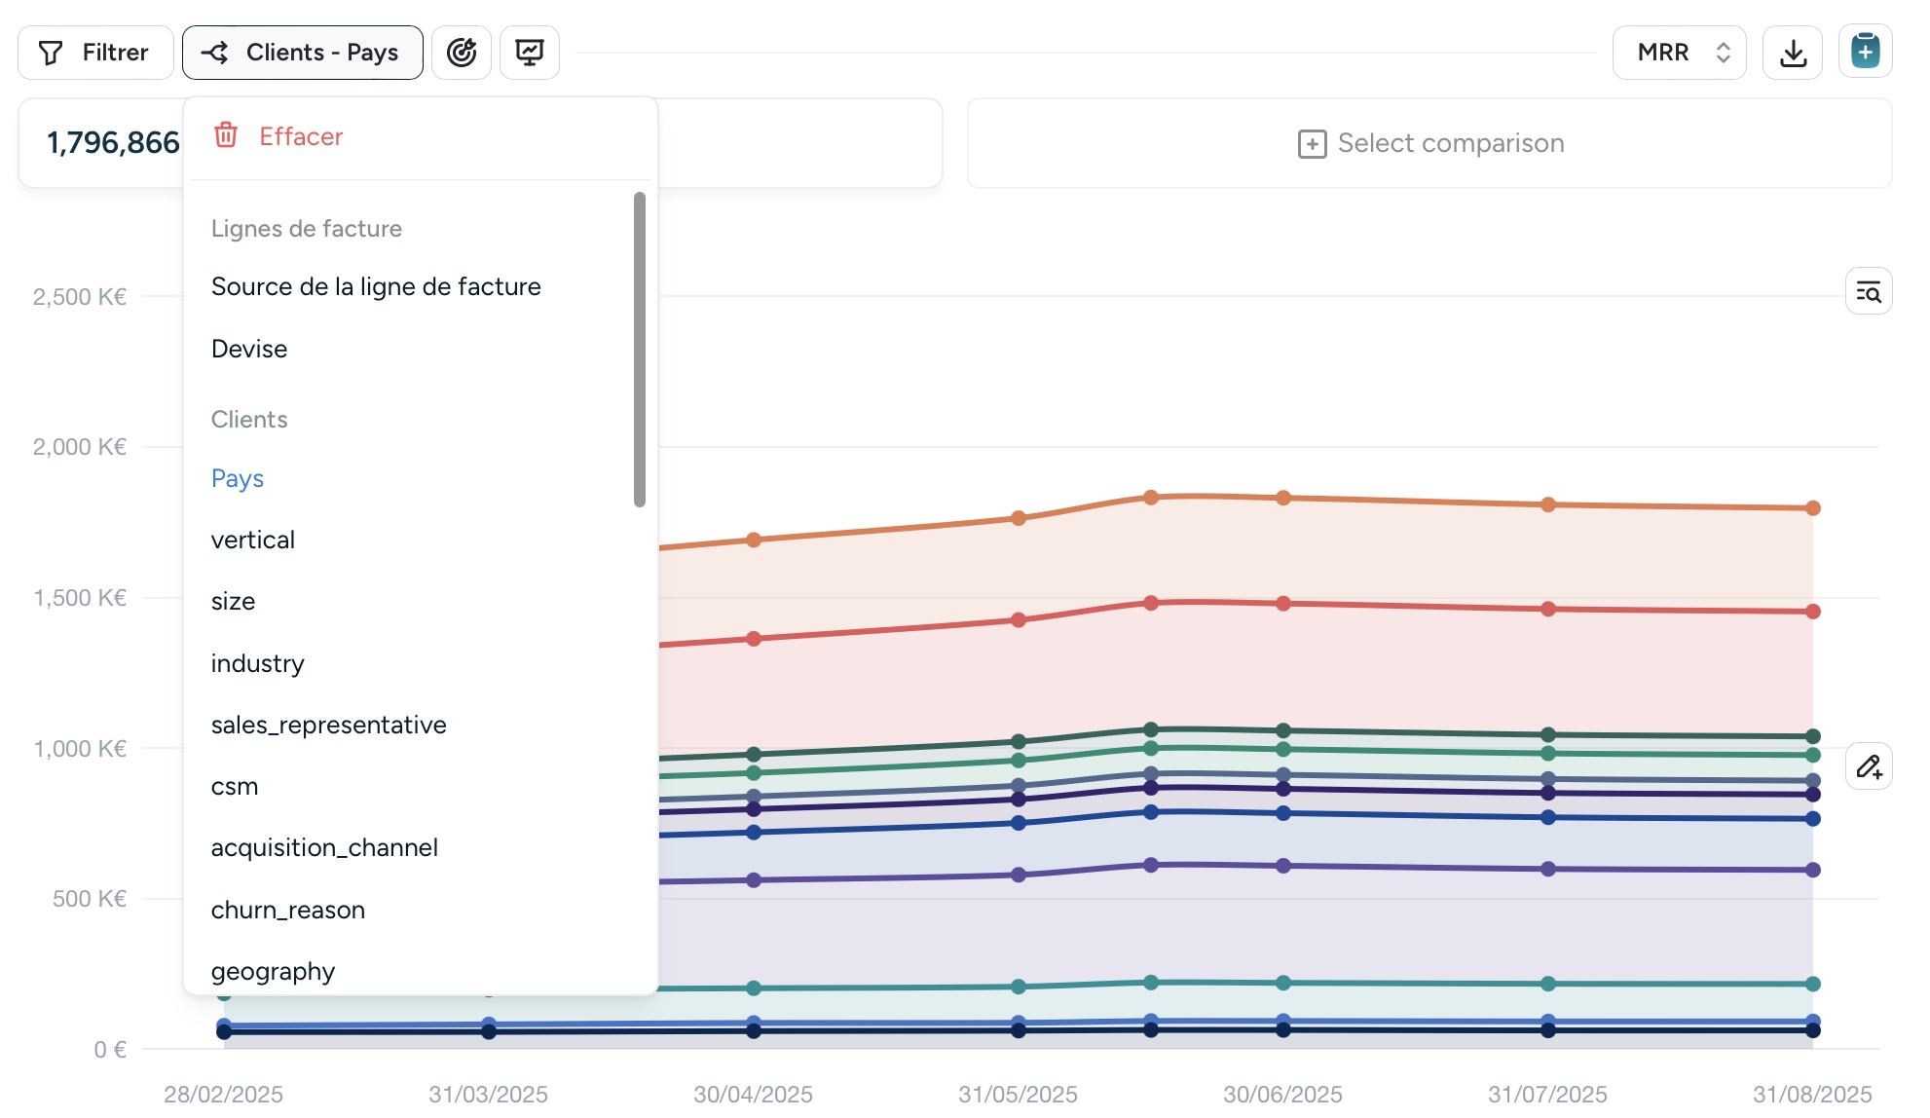Image resolution: width=1930 pixels, height=1118 pixels.
Task: Open the chart search legend icon
Action: click(x=1868, y=291)
